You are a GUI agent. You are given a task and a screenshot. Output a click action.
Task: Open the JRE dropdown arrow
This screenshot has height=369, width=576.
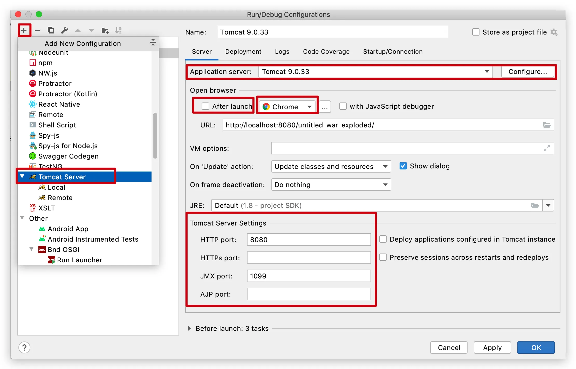pyautogui.click(x=548, y=206)
